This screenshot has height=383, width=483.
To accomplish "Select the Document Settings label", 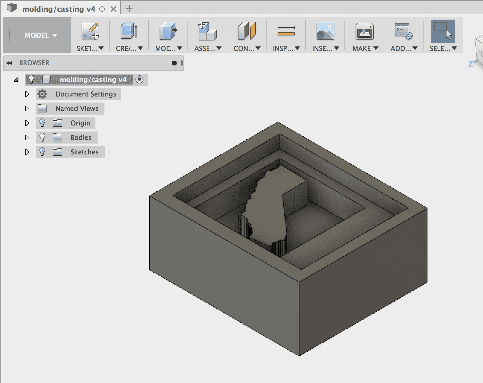I will point(86,94).
